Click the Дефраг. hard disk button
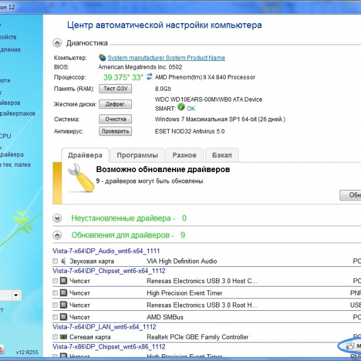The image size is (361, 361). (115, 104)
